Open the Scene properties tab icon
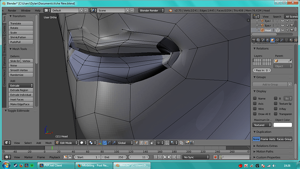Screen dimensions: 300x169 pyautogui.click(x=263, y=40)
